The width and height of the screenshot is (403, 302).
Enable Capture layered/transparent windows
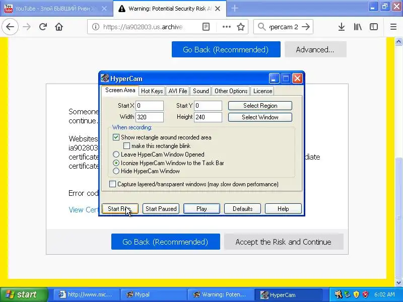point(112,184)
